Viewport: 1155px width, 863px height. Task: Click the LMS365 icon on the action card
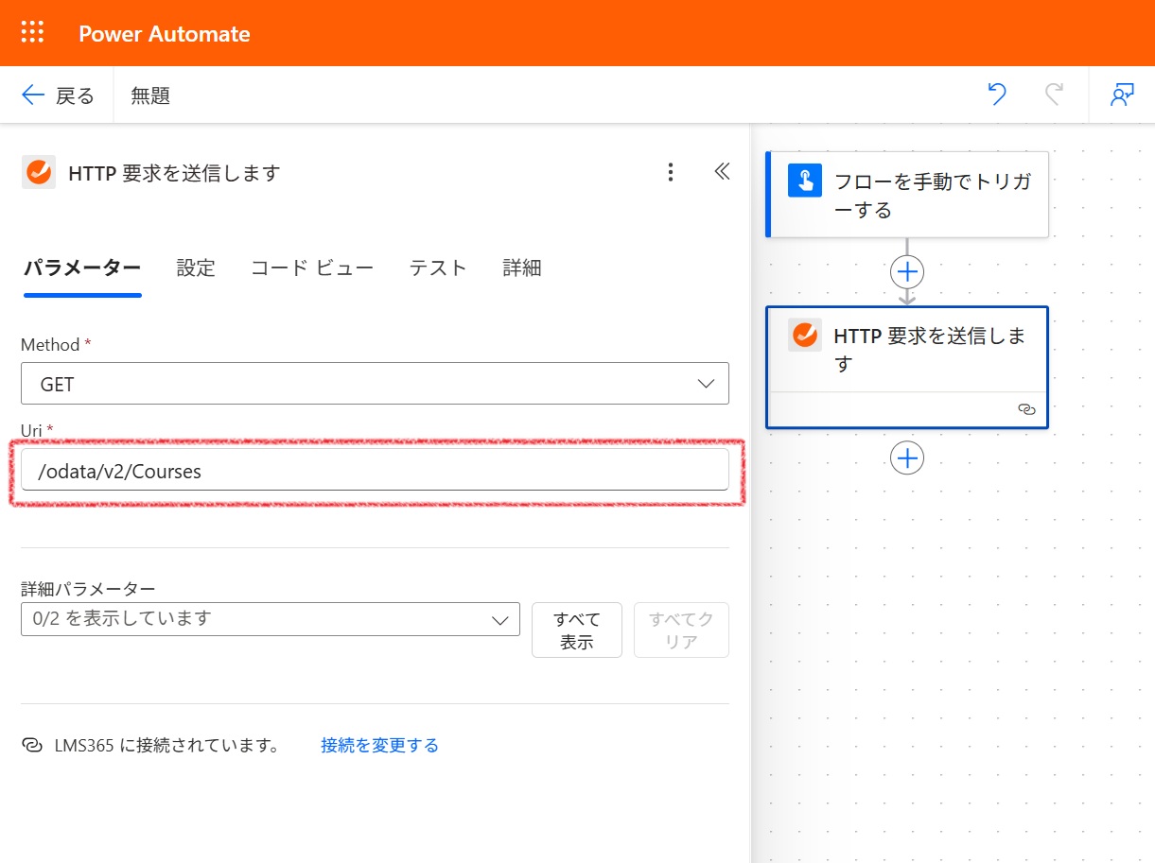click(805, 335)
